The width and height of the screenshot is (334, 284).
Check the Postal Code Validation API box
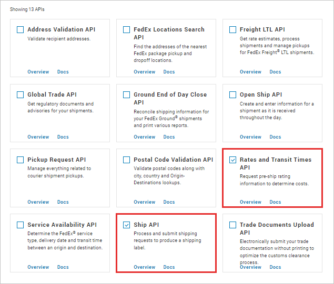click(127, 160)
